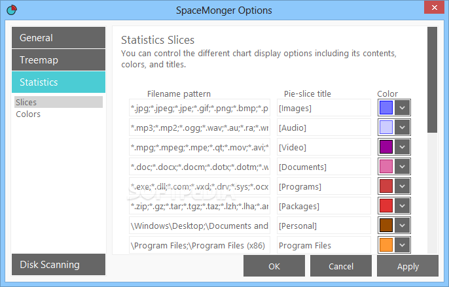
Task: Edit the \Windows\Desktop pattern field
Action: (x=200, y=226)
